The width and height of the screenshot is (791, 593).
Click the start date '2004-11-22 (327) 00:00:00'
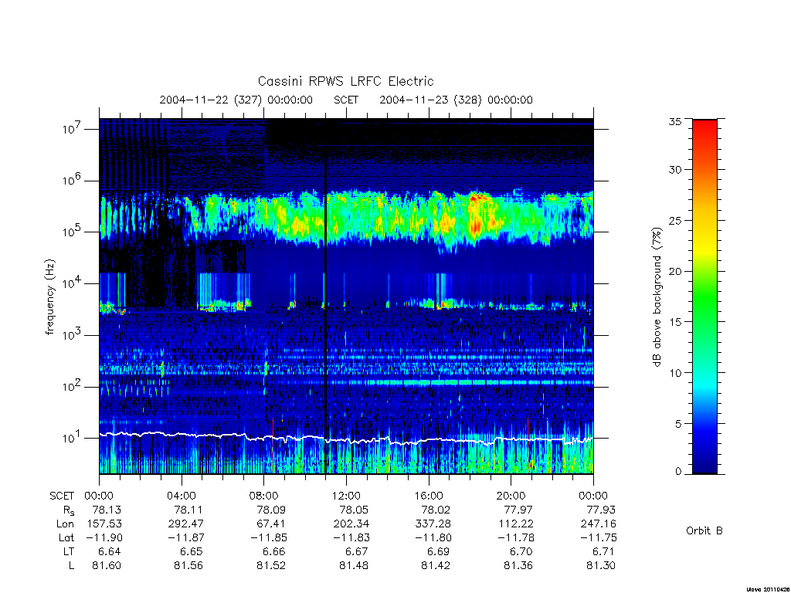pyautogui.click(x=236, y=100)
